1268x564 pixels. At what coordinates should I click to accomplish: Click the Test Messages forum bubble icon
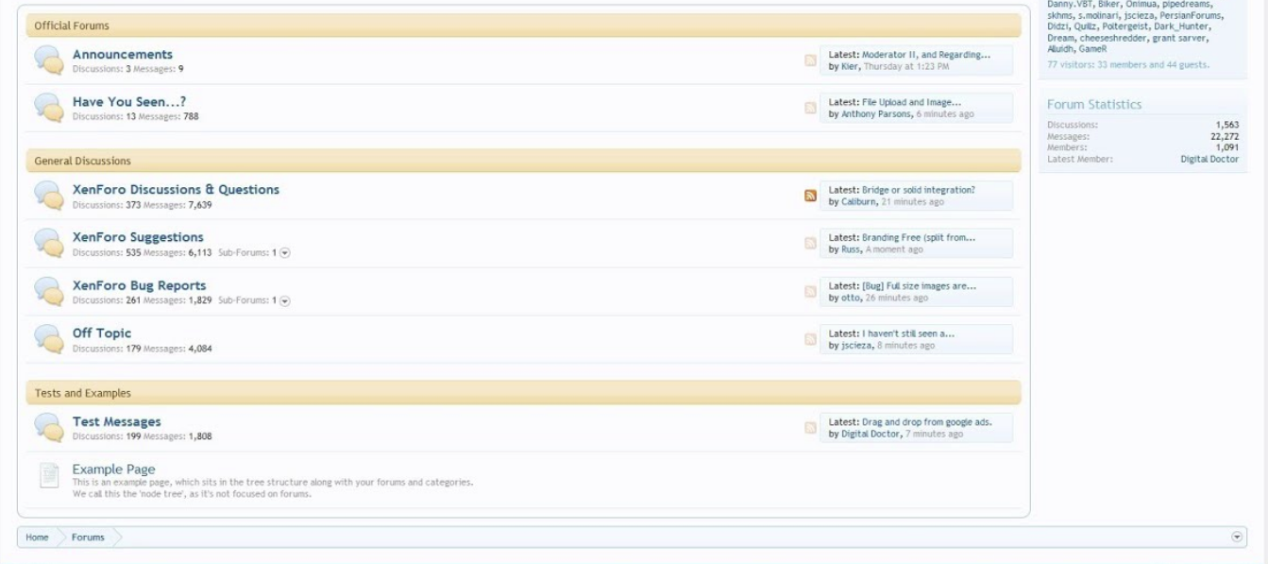click(49, 427)
